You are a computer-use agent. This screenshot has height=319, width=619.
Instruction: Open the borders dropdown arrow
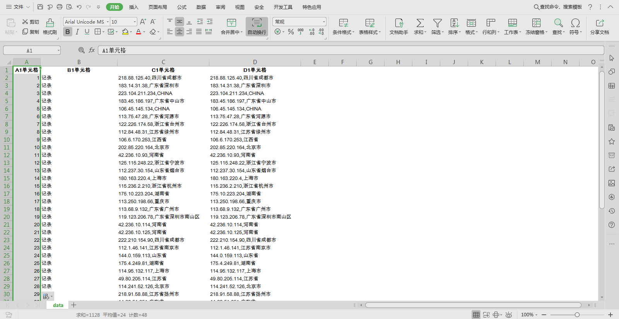(x=103, y=32)
